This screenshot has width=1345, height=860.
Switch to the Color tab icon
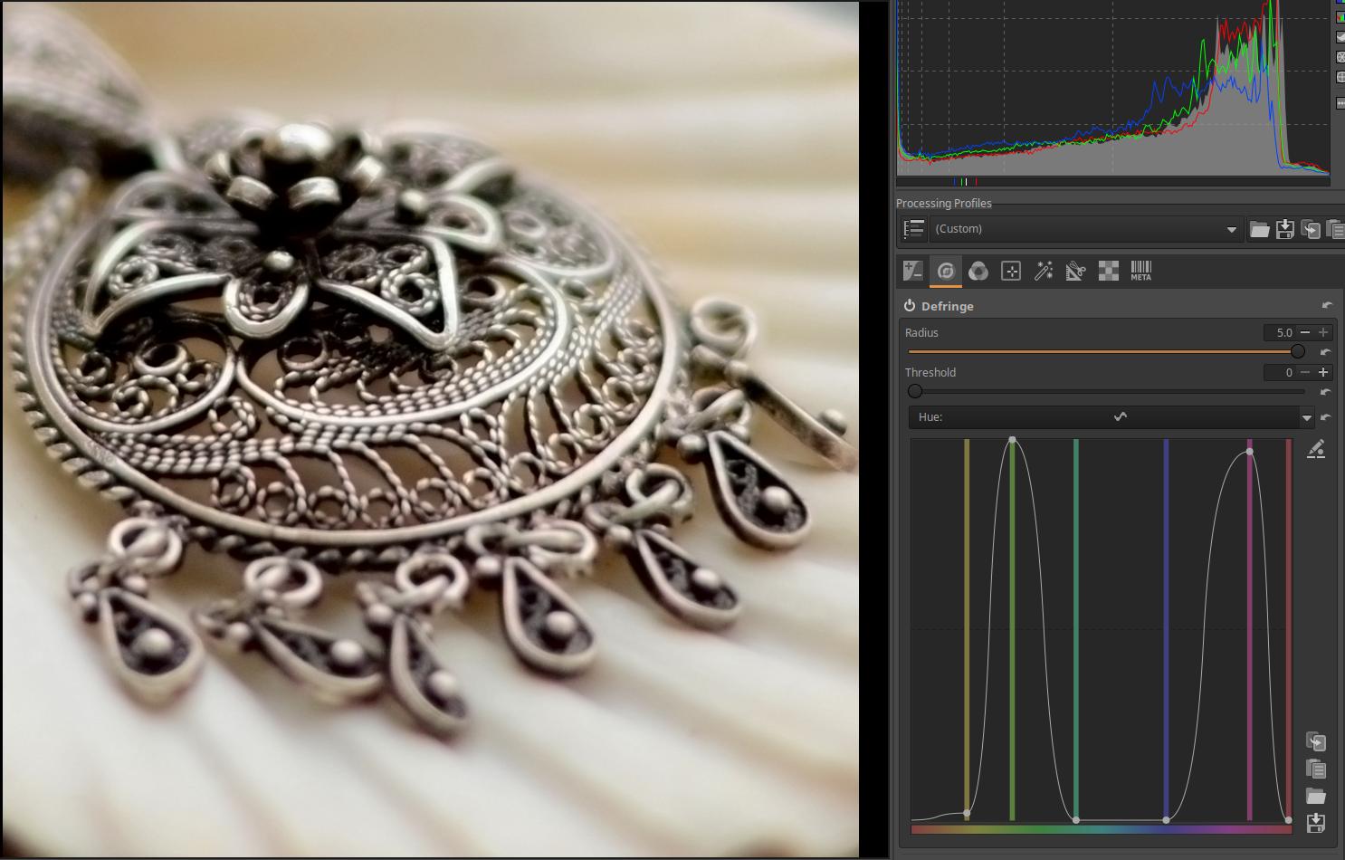point(978,271)
